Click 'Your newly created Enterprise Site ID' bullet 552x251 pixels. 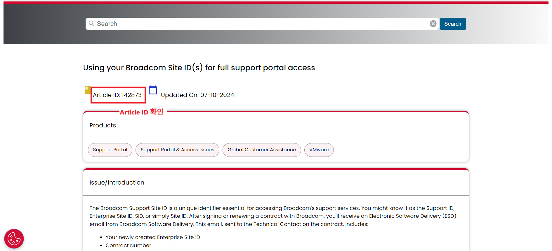[x=153, y=237]
